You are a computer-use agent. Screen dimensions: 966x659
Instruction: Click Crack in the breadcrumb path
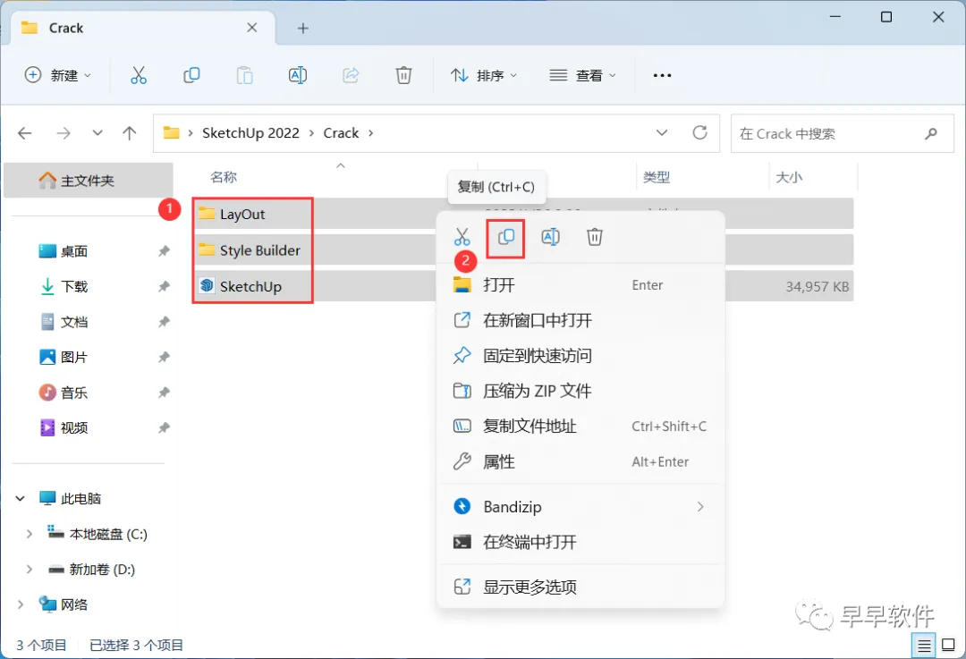(341, 133)
